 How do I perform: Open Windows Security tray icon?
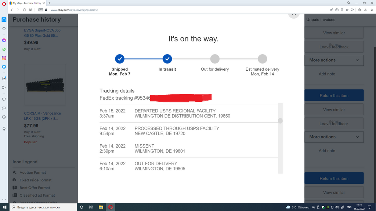(x=323, y=207)
